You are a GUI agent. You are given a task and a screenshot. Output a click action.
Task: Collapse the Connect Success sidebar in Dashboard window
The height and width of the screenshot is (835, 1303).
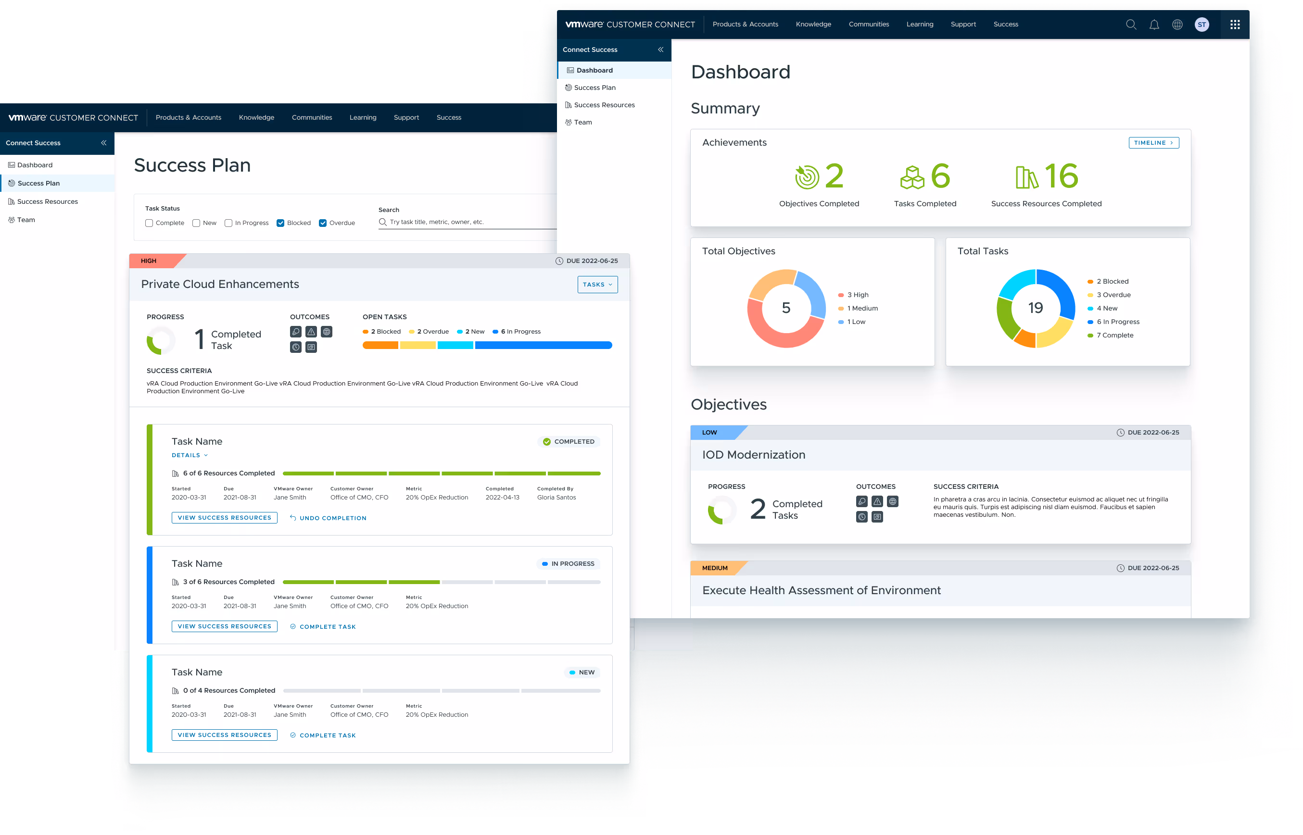pos(660,50)
